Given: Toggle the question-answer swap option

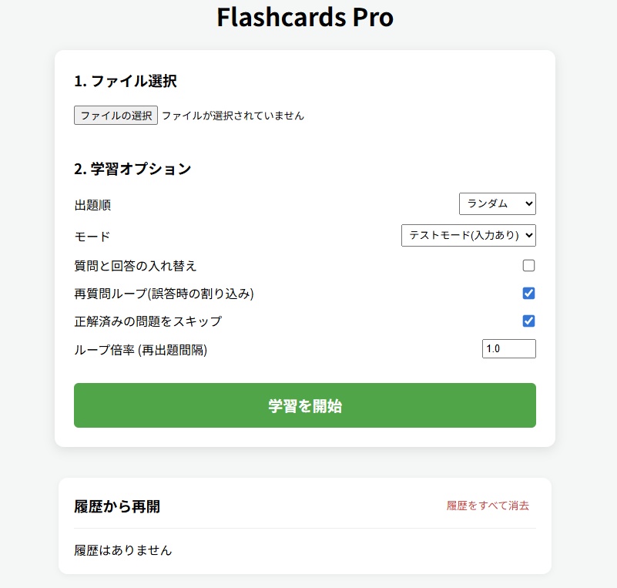Looking at the screenshot, I should tap(529, 264).
